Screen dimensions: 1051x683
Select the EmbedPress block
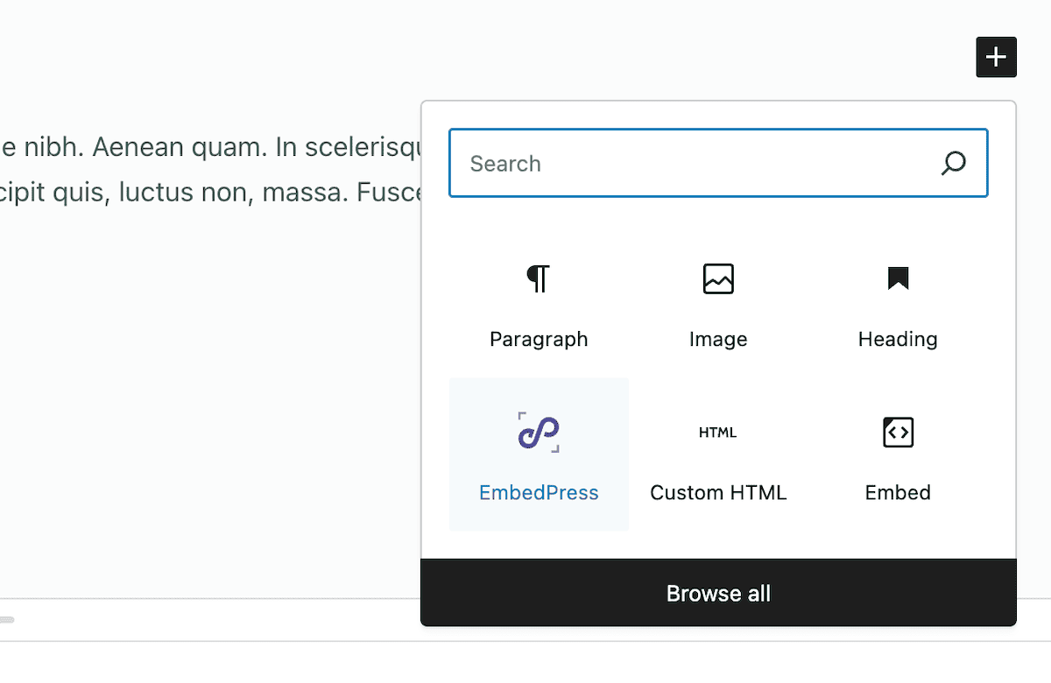tap(539, 454)
